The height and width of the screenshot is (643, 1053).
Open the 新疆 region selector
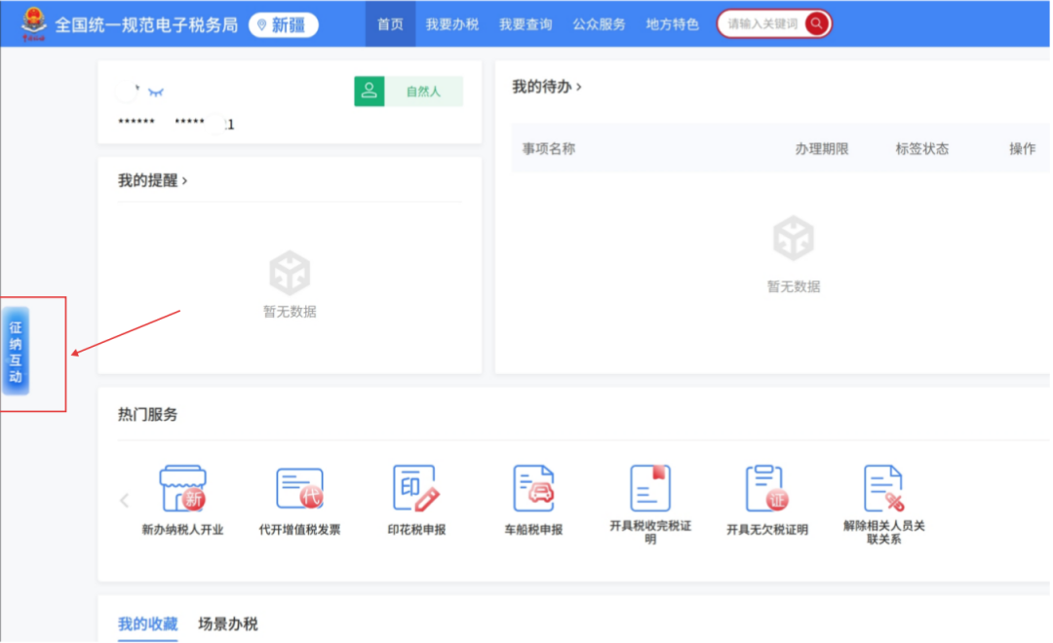(x=284, y=24)
